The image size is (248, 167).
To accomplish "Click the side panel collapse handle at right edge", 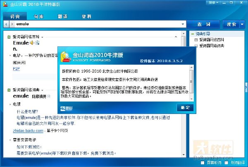I will tap(246, 87).
